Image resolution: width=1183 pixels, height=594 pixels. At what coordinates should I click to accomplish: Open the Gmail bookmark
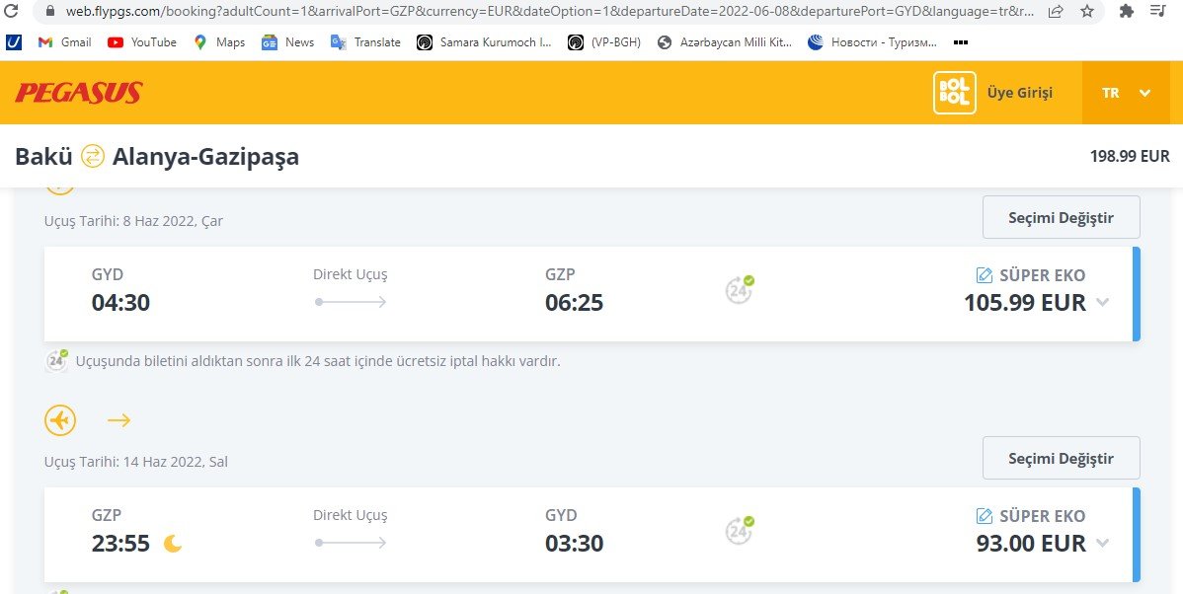click(x=65, y=42)
